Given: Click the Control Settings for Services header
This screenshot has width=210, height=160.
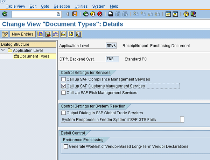Looking at the screenshot, I should point(86,73).
